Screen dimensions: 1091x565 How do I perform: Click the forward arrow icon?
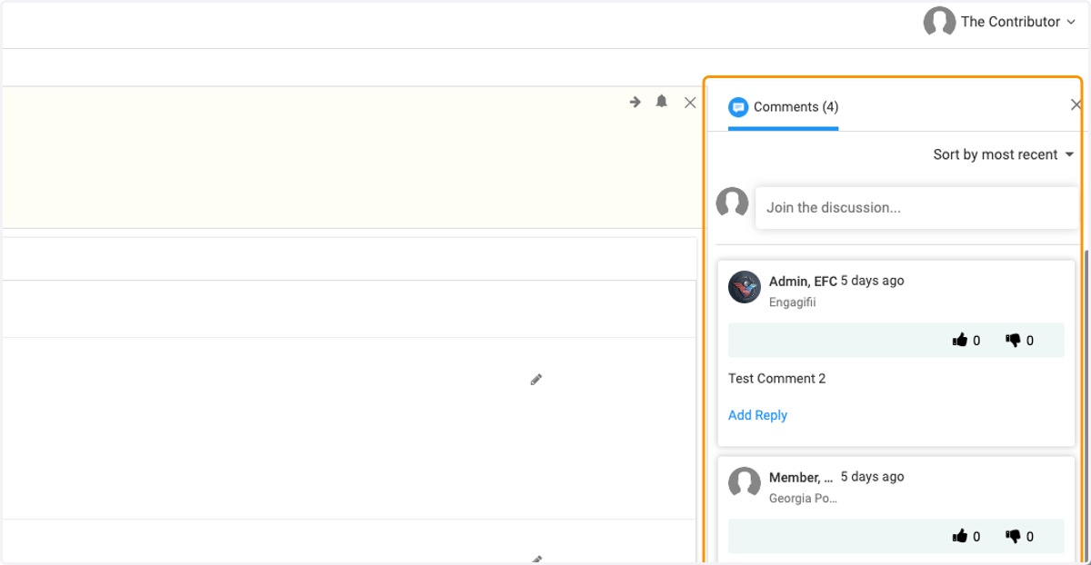[636, 102]
